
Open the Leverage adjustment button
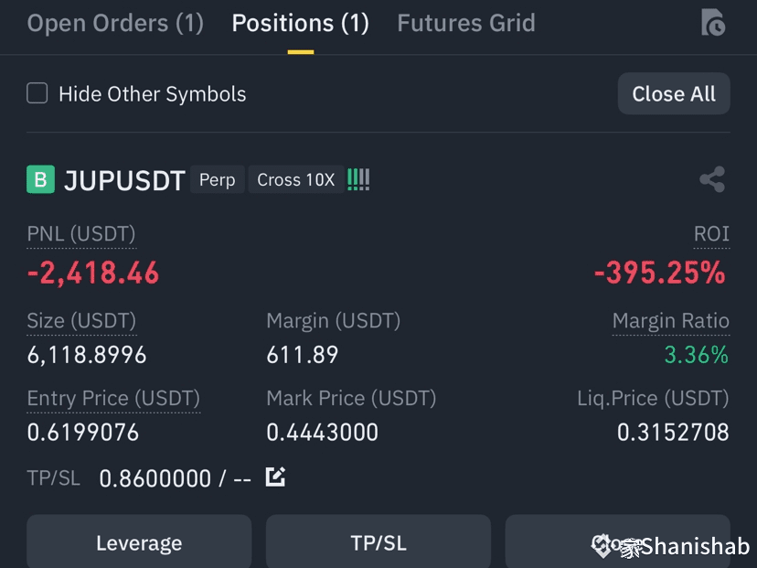[139, 541]
